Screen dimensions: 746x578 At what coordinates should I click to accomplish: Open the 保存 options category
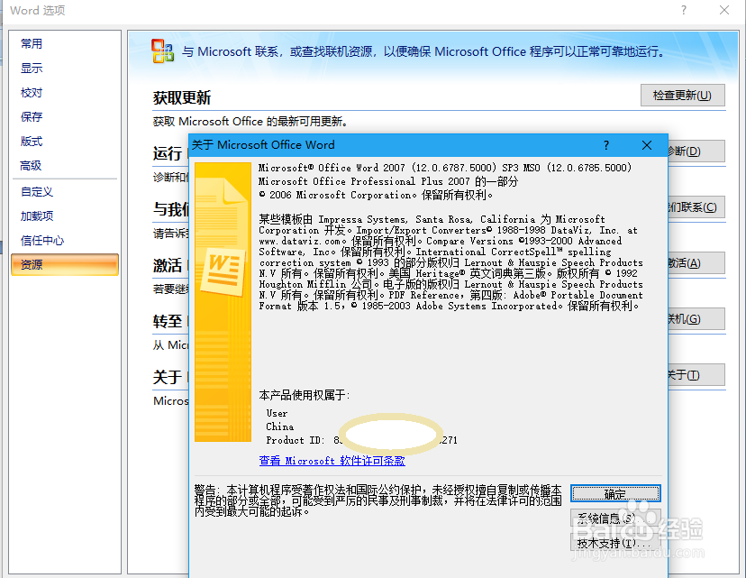(x=32, y=116)
